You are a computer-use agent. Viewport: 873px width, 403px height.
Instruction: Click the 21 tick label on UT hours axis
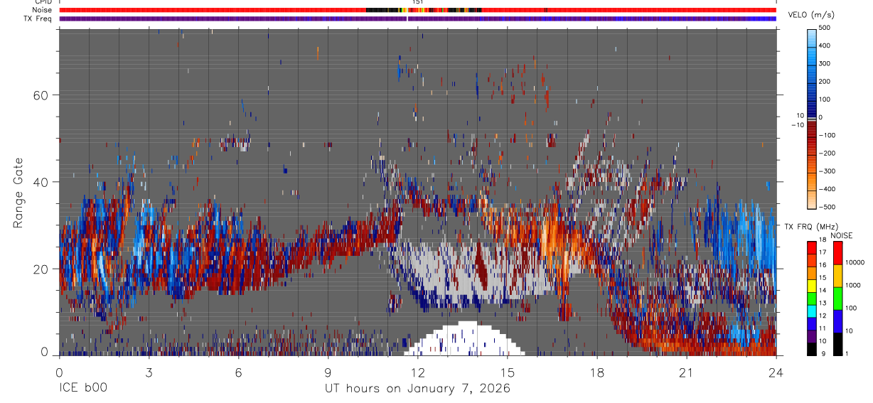[687, 372]
